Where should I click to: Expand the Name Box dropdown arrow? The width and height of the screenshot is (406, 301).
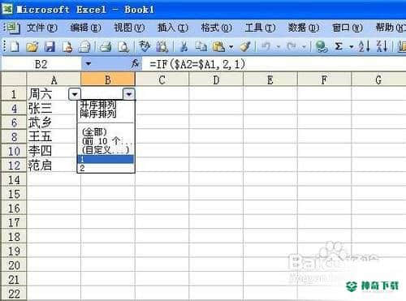[89, 64]
